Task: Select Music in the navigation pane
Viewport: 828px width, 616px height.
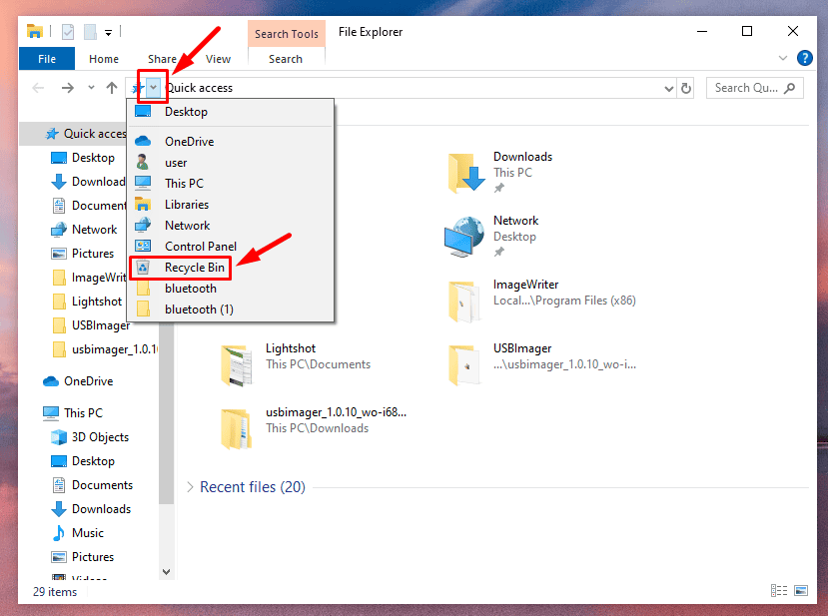Action: [88, 533]
